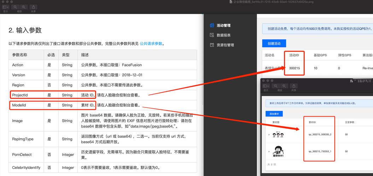Click the blue 创建活动 button

click(x=274, y=44)
